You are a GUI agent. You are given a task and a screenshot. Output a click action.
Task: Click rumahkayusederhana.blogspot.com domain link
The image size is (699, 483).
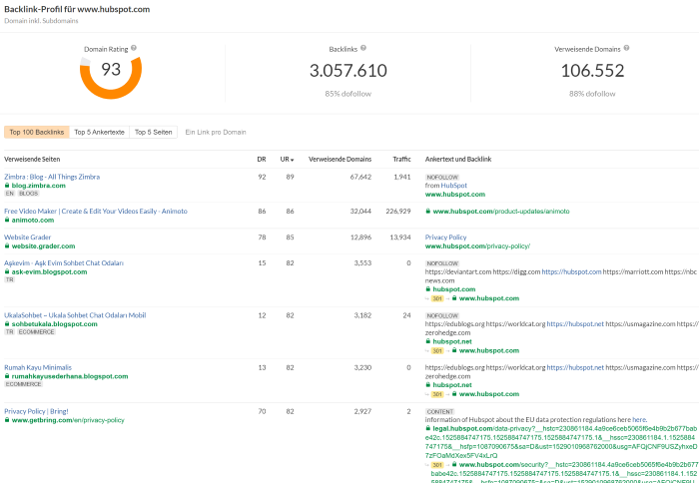(x=70, y=376)
